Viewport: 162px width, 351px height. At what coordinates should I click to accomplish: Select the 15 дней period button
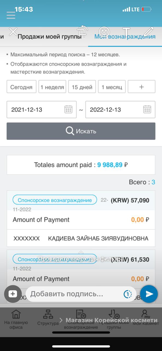click(x=82, y=87)
